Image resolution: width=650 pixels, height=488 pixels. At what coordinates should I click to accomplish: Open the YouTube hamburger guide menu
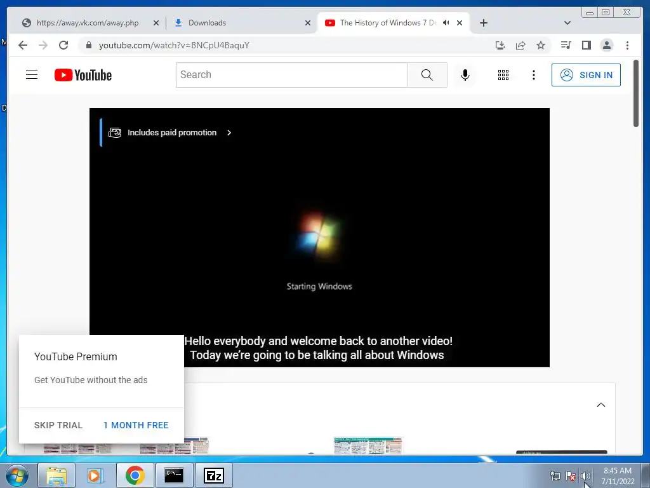click(x=32, y=75)
